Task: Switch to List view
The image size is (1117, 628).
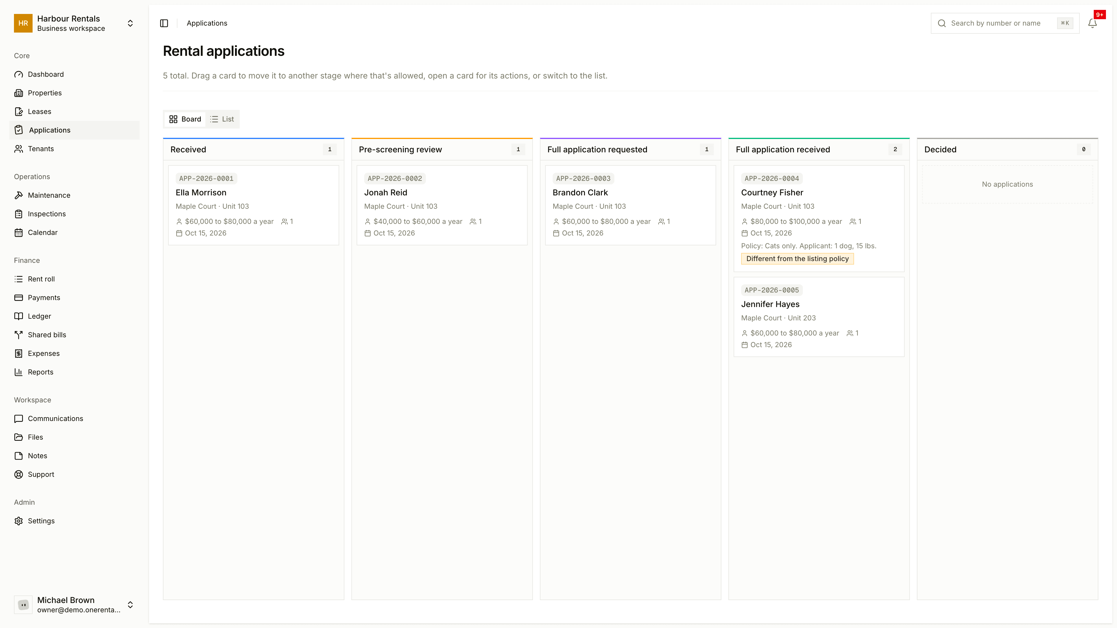Action: 222,119
